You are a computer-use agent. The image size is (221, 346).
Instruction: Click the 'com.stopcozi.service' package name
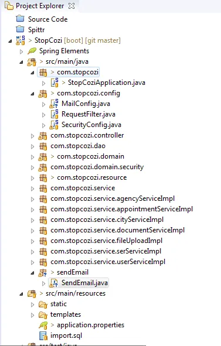click(x=83, y=188)
